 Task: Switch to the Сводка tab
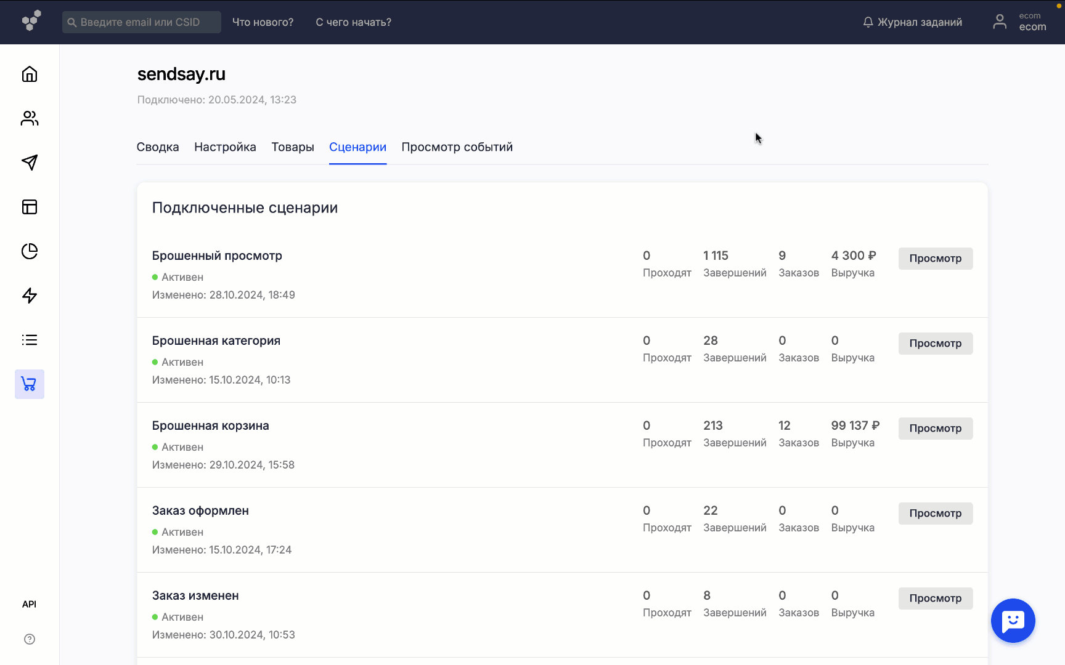(158, 147)
